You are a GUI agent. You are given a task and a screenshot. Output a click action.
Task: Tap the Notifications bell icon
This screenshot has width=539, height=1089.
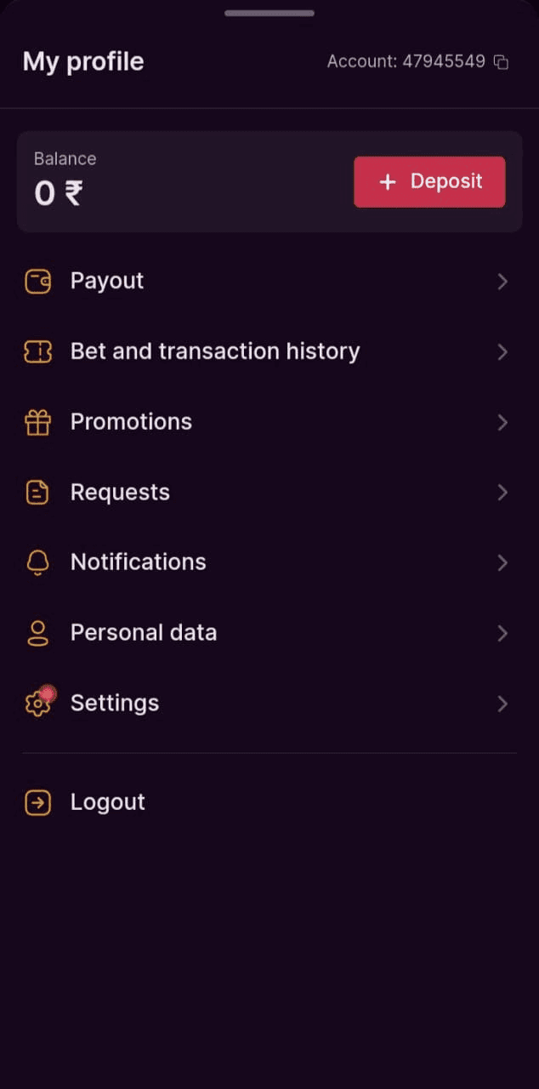[37, 562]
